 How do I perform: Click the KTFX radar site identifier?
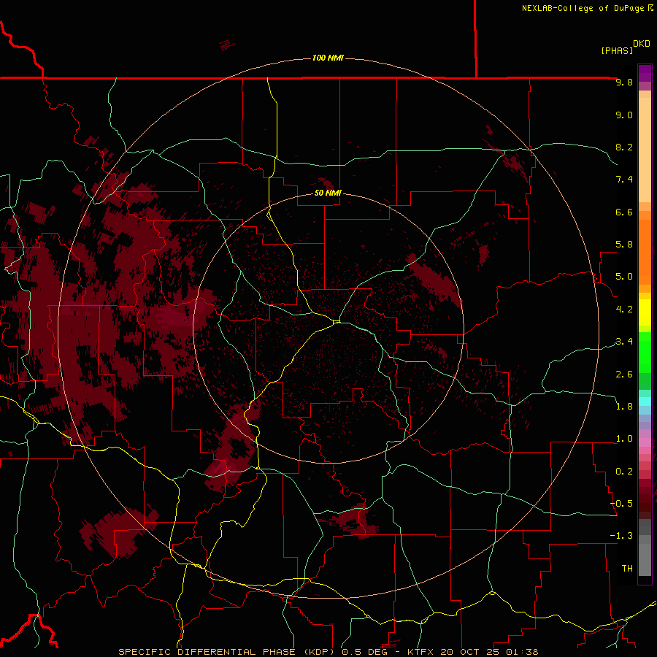click(x=422, y=652)
